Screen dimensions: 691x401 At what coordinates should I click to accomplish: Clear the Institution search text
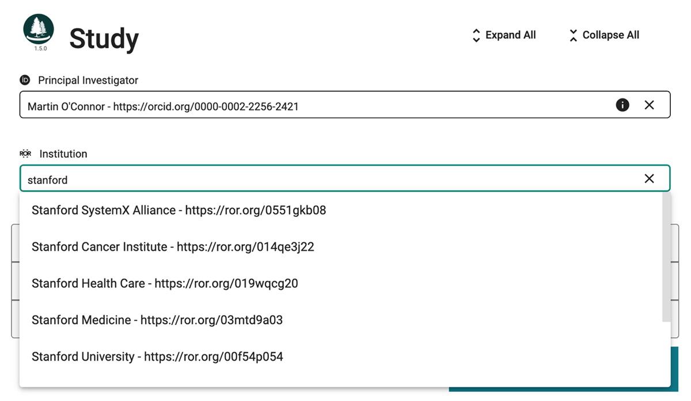649,178
